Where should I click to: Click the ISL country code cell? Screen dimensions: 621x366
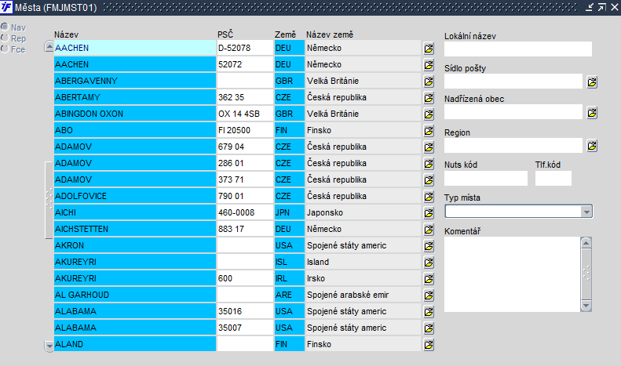(x=290, y=262)
